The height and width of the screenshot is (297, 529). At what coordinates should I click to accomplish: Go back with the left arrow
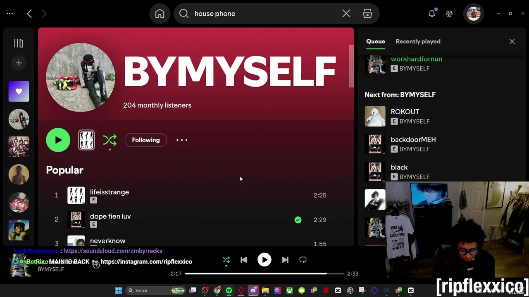[x=29, y=14]
